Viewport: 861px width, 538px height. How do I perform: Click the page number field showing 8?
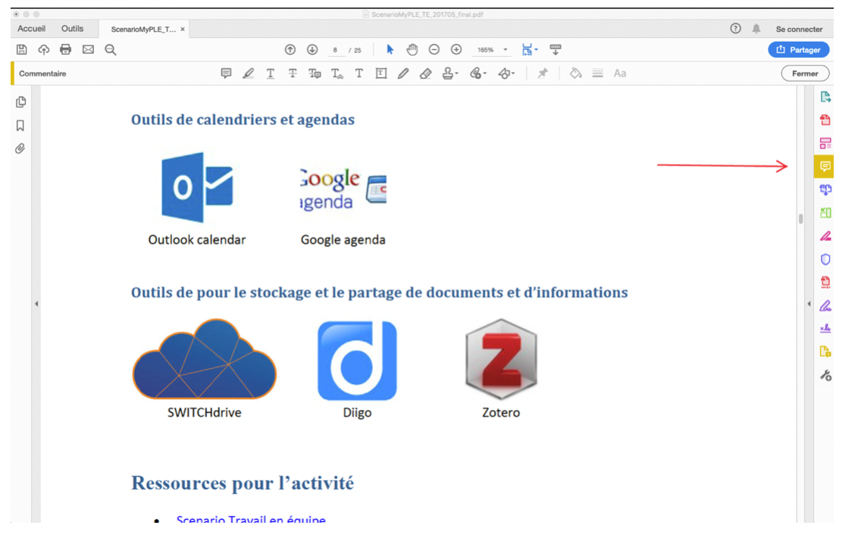click(x=335, y=50)
